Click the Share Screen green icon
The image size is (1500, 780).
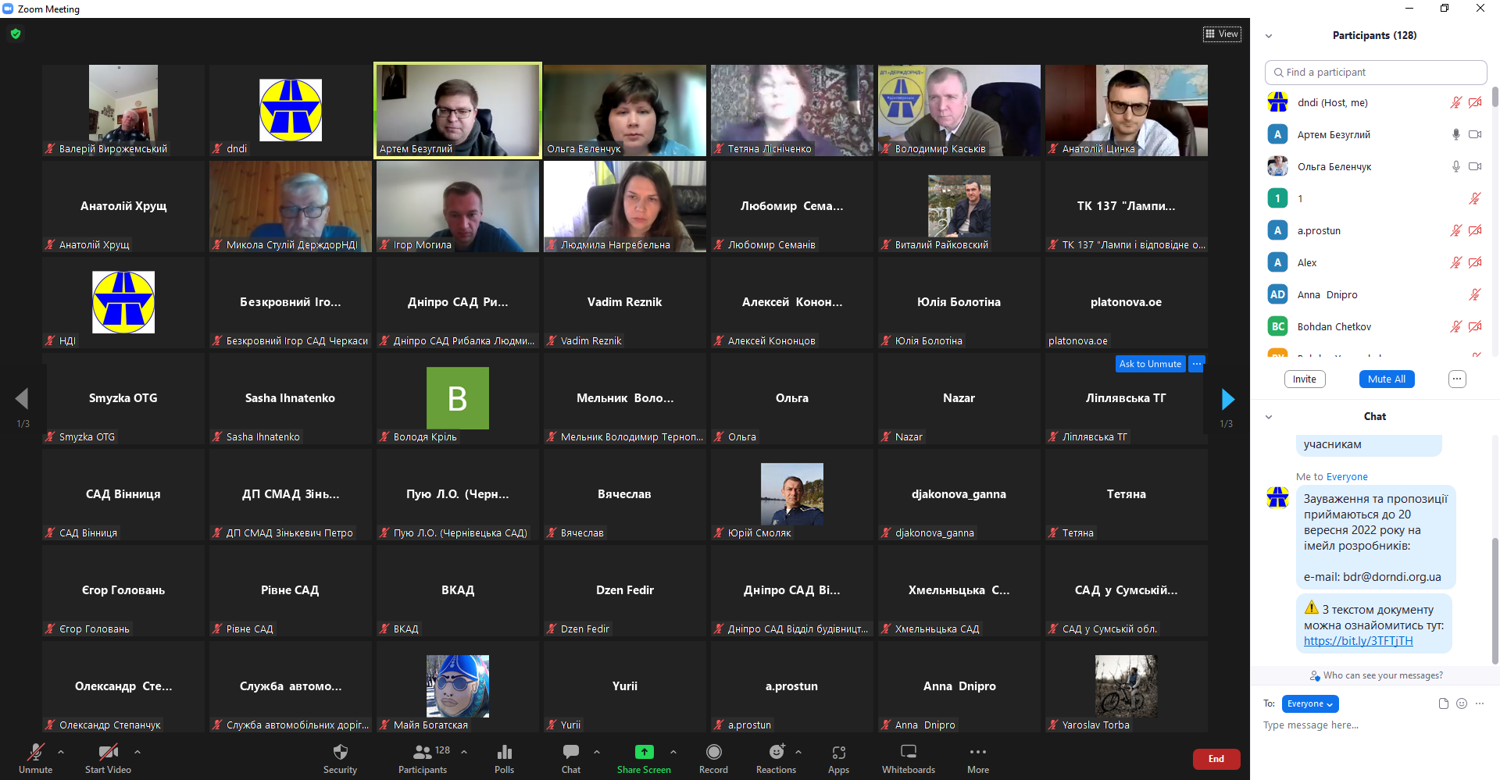coord(644,752)
